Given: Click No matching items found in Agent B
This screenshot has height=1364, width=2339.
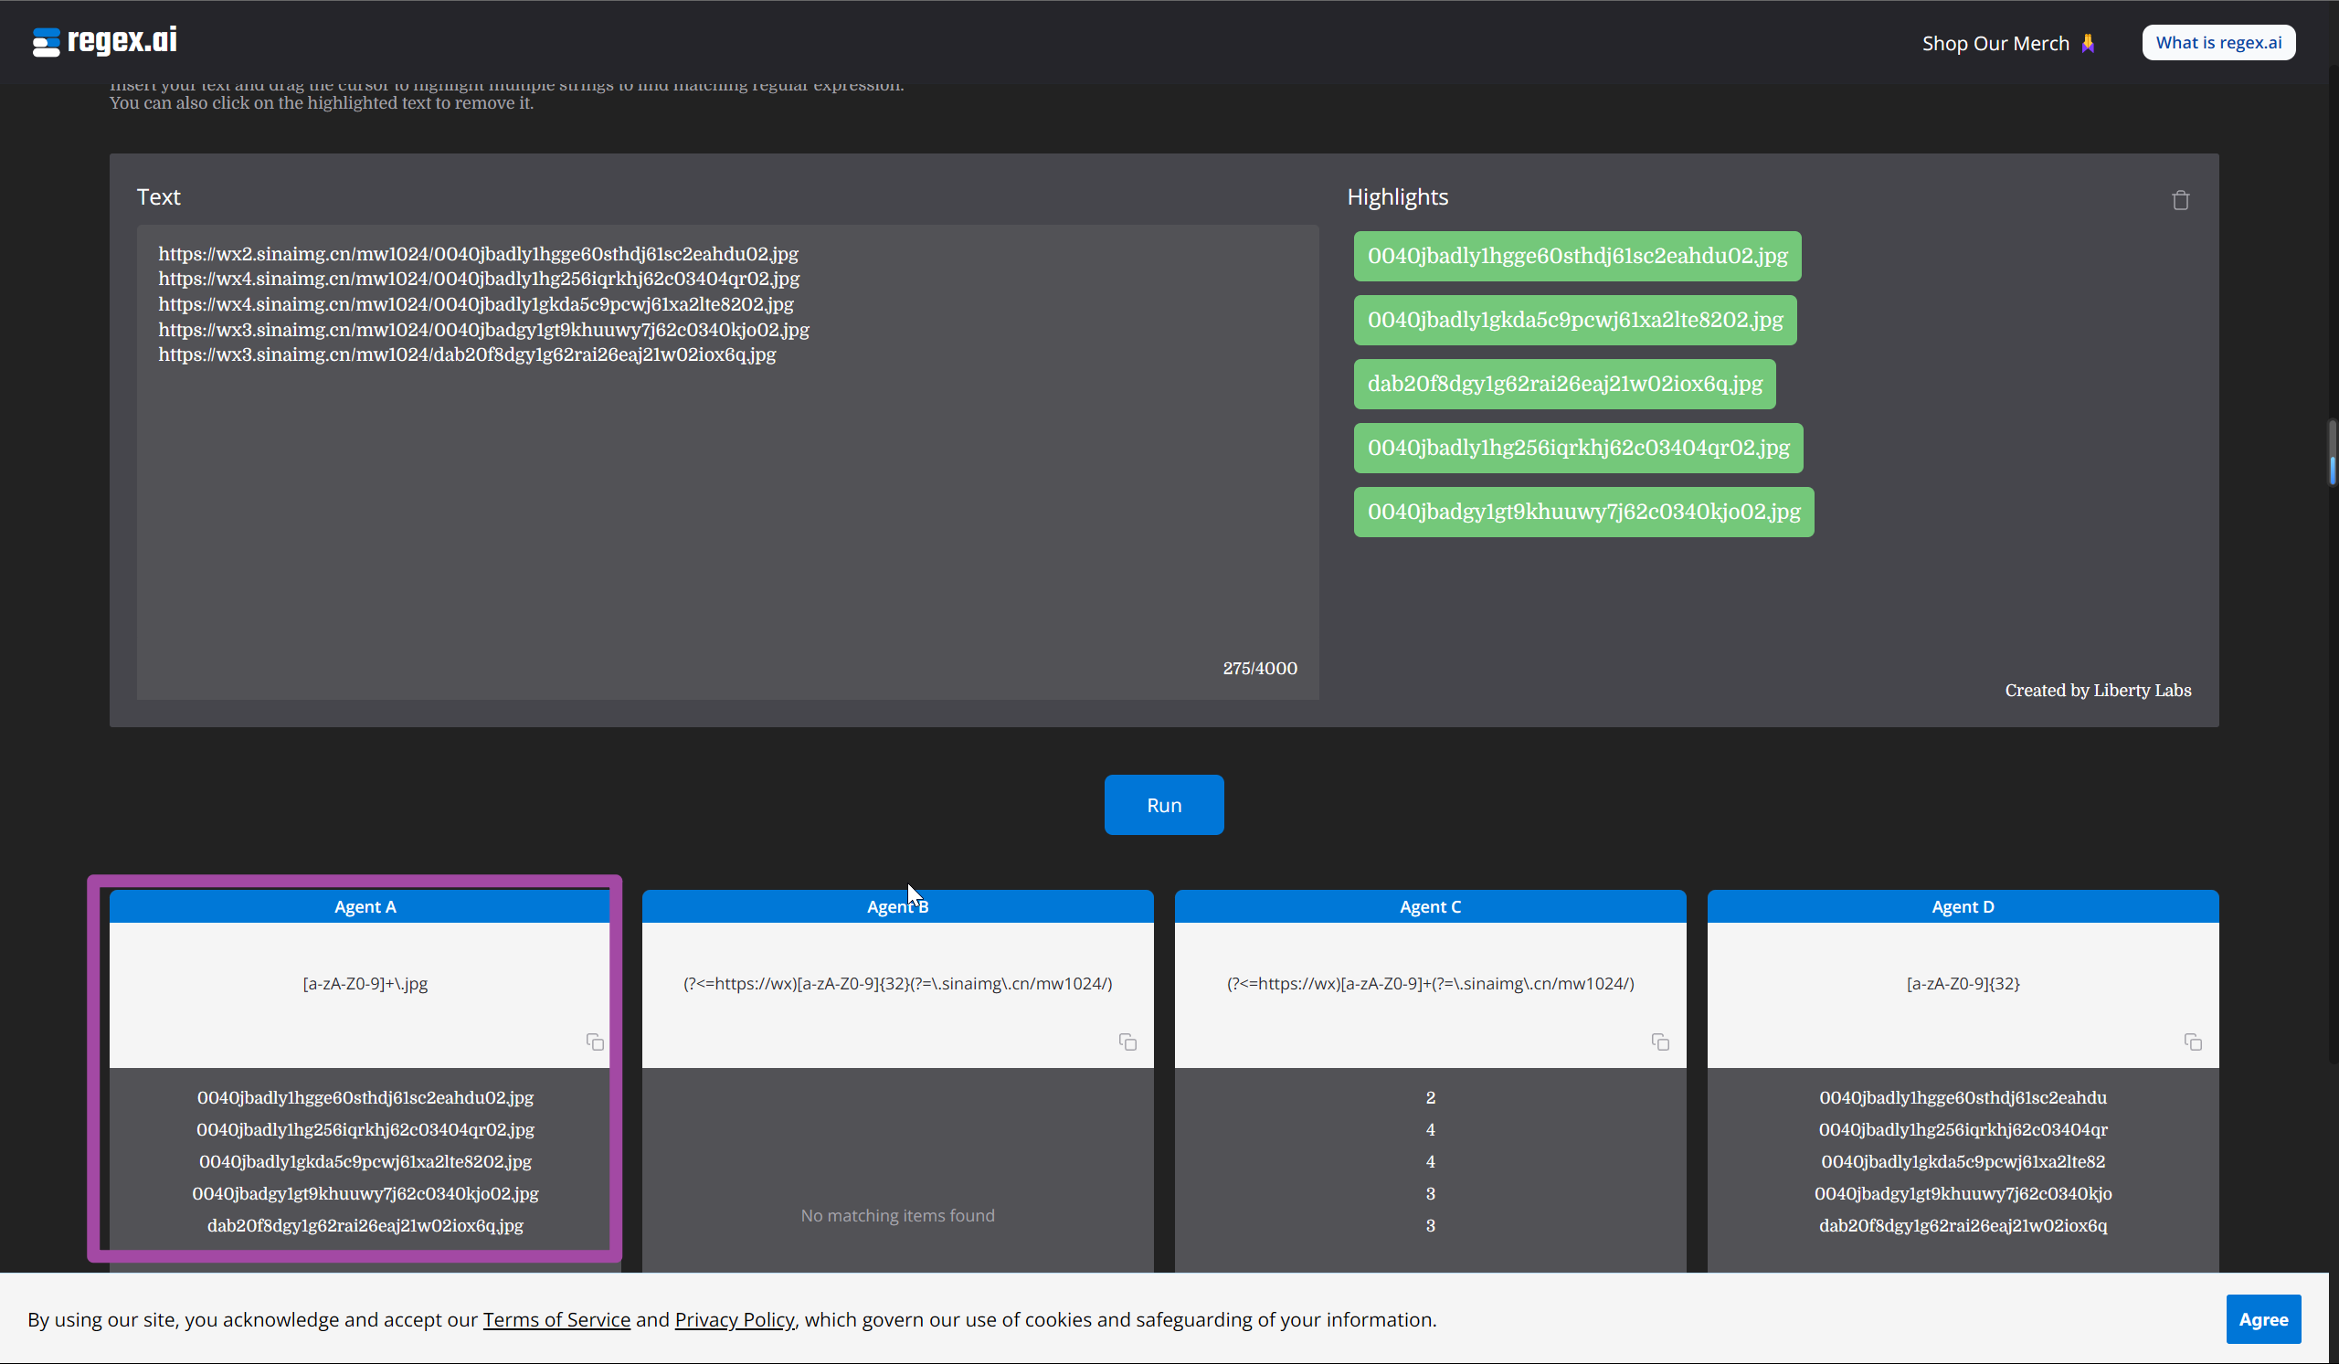Looking at the screenshot, I should [897, 1215].
